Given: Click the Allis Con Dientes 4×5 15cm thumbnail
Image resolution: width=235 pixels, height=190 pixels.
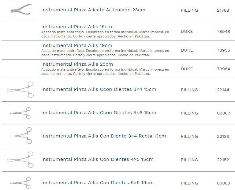Looking at the screenshot, I should pos(21,160).
